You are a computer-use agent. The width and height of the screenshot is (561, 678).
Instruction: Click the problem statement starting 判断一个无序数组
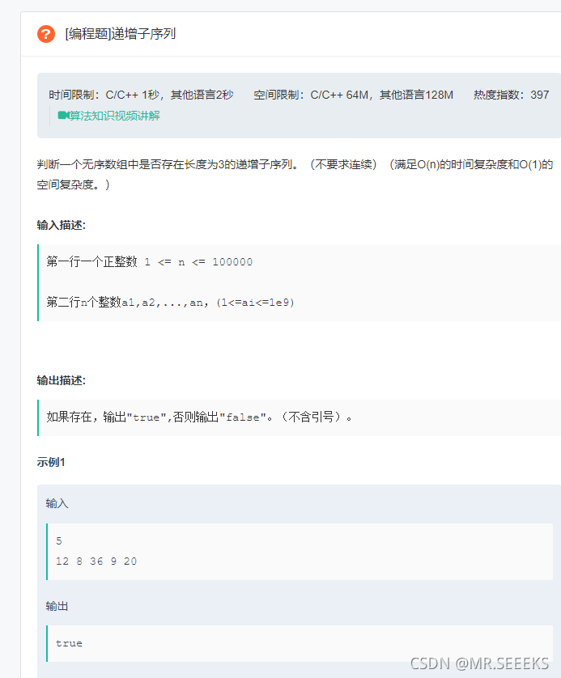coord(295,175)
